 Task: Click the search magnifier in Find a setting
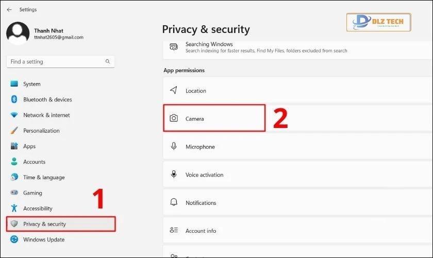108,61
